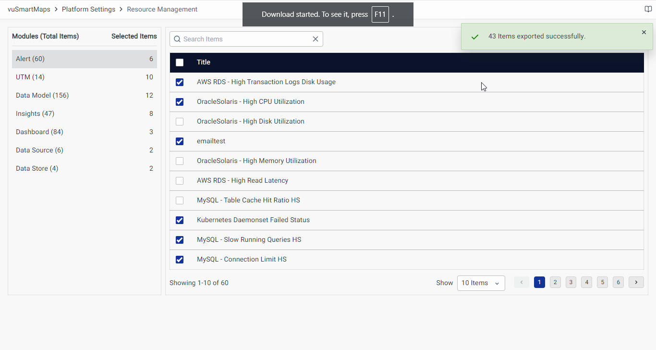The image size is (656, 350).
Task: Check OracleSolaris High Disk Utilization
Action: coord(180,122)
